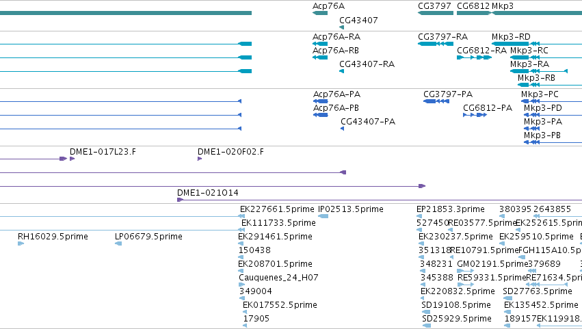
Task: Select the Cauquenes_24_H07 feature
Action: pos(278,278)
